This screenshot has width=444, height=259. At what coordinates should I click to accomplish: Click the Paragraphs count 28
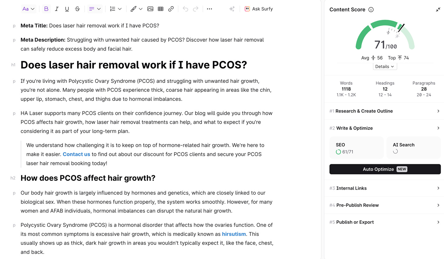tap(424, 89)
